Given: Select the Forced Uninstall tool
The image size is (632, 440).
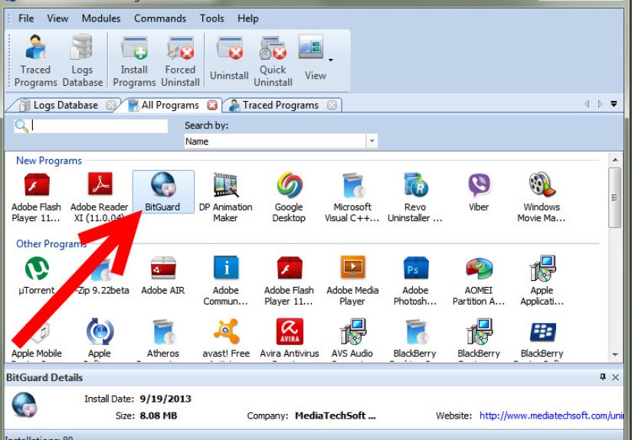Looking at the screenshot, I should pyautogui.click(x=181, y=60).
